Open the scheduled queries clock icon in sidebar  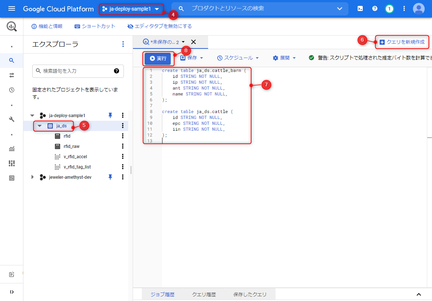12,90
